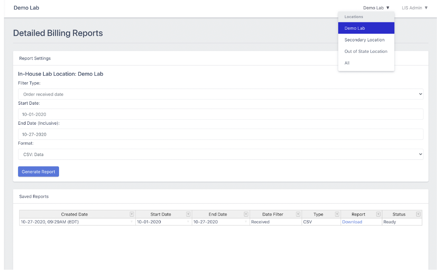Sort by End Date column header
This screenshot has width=437, height=271.
point(218,214)
